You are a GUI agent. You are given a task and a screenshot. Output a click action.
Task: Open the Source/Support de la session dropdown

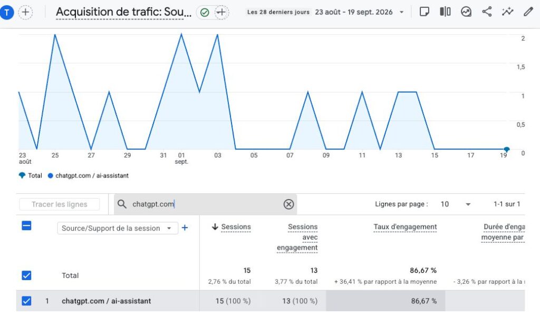click(x=118, y=228)
